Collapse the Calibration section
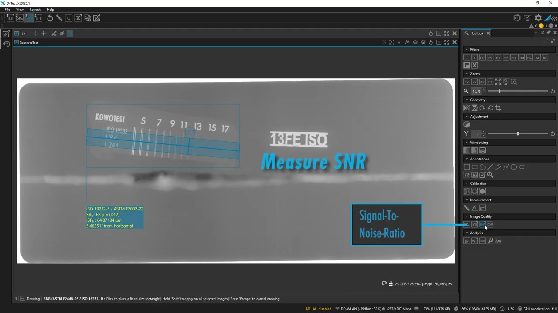This screenshot has height=313, width=558. (x=466, y=183)
